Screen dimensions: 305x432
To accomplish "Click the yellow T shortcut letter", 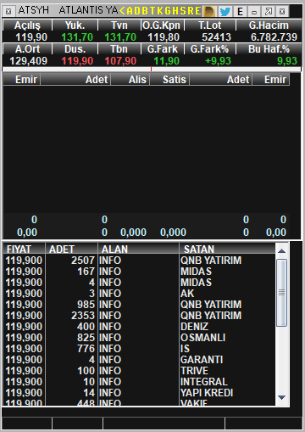I will click(152, 11).
